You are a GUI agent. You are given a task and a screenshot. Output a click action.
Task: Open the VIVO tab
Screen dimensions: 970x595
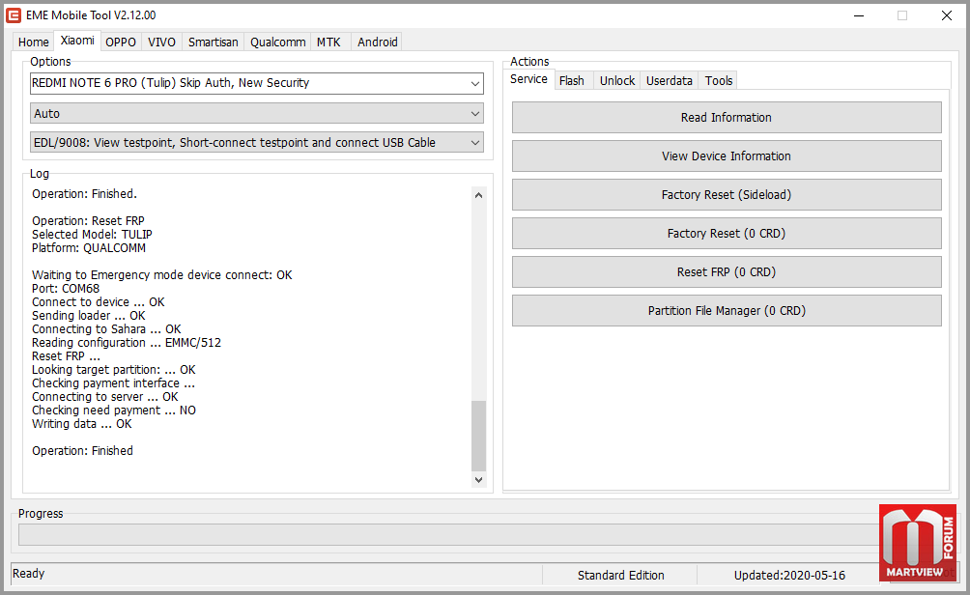(x=161, y=42)
